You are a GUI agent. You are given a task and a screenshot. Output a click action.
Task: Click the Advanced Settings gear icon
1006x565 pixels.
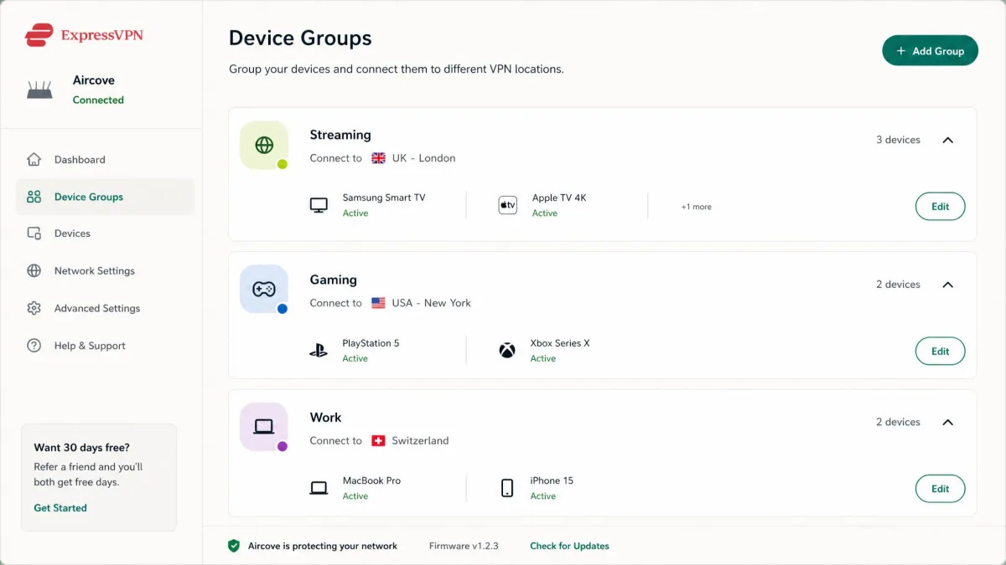click(34, 308)
